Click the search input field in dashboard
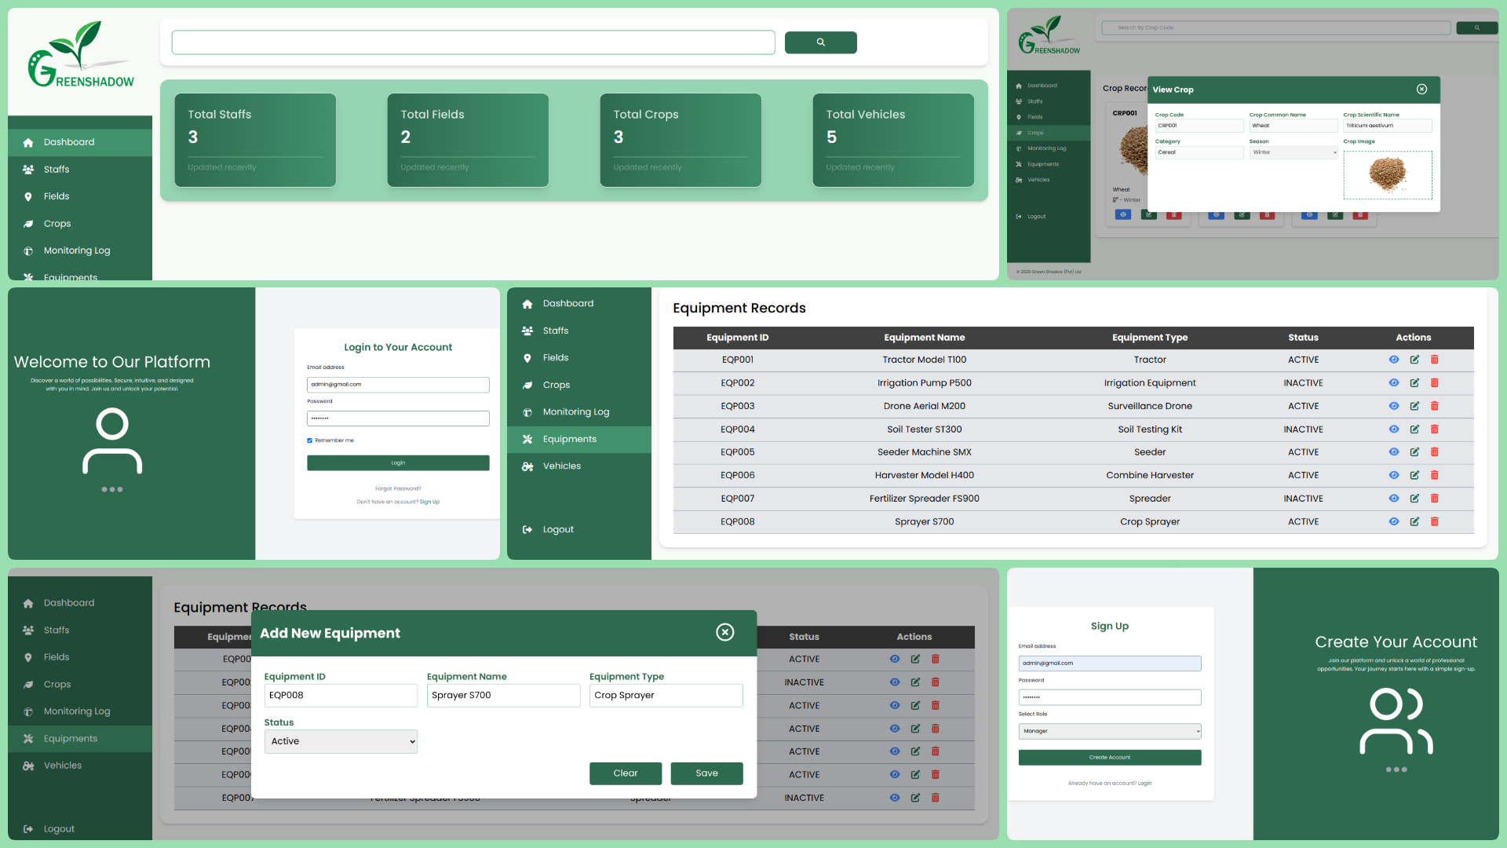This screenshot has height=848, width=1507. tap(474, 42)
